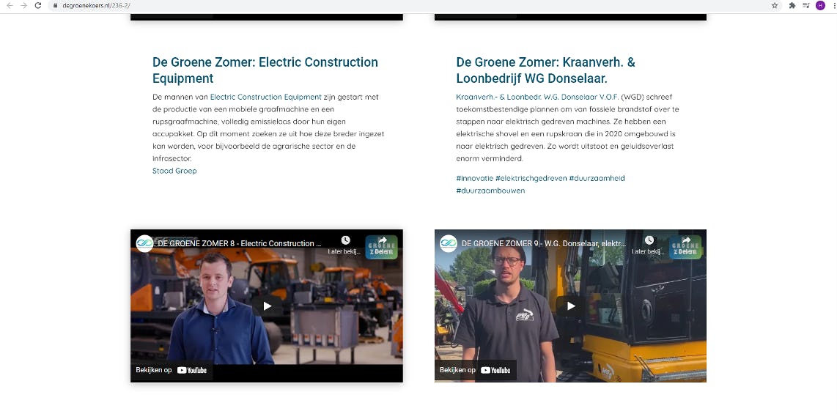Open the extensions puzzle icon
The image size is (837, 414).
pyautogui.click(x=792, y=5)
